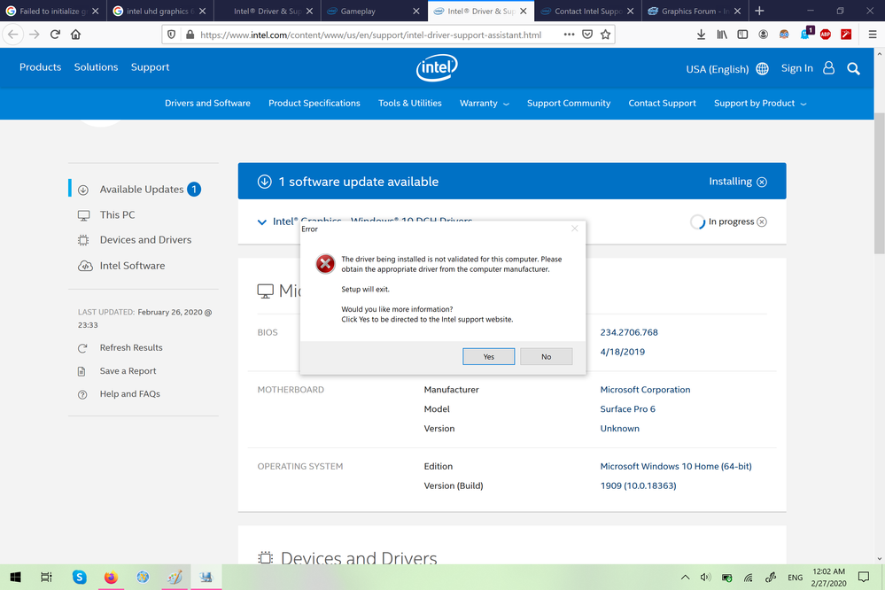This screenshot has height=590, width=885.
Task: Open the volume speaker tray icon
Action: pyautogui.click(x=705, y=577)
